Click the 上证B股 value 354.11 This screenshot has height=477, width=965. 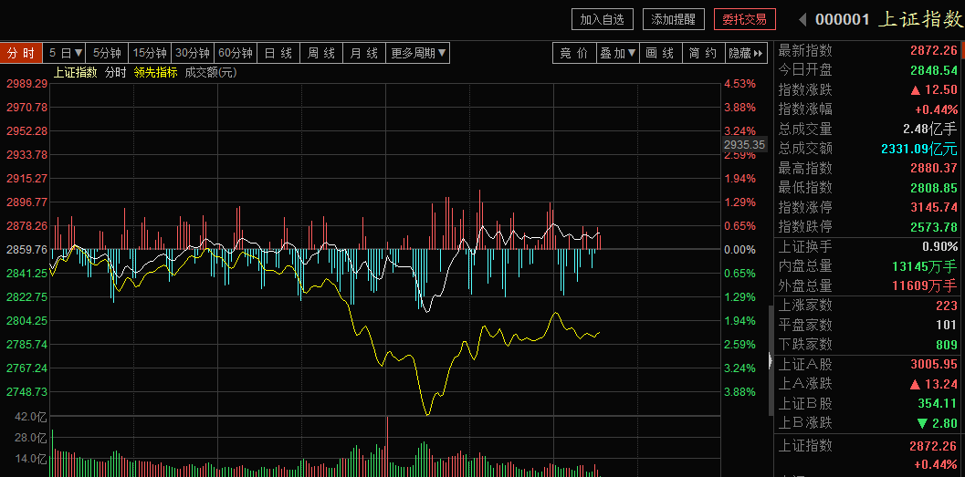point(939,403)
